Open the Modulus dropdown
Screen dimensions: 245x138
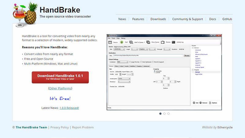[124, 82]
